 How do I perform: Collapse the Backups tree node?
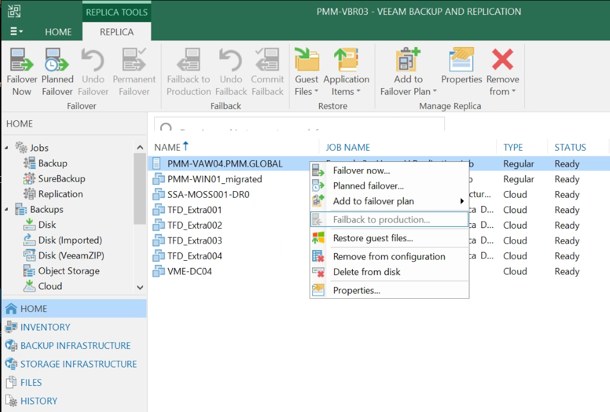pos(7,209)
